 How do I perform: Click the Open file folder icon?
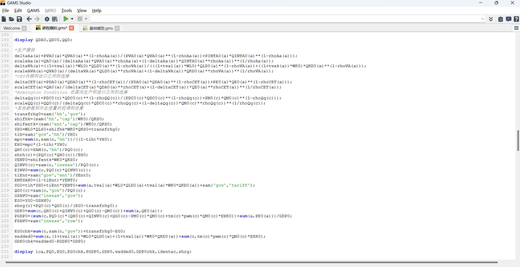pyautogui.click(x=12, y=19)
